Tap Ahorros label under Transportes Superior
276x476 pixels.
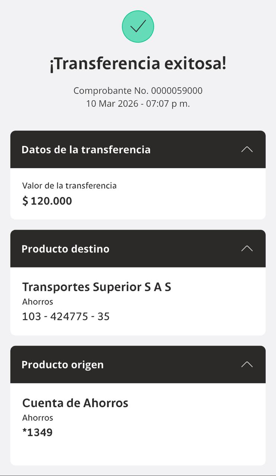(x=38, y=302)
